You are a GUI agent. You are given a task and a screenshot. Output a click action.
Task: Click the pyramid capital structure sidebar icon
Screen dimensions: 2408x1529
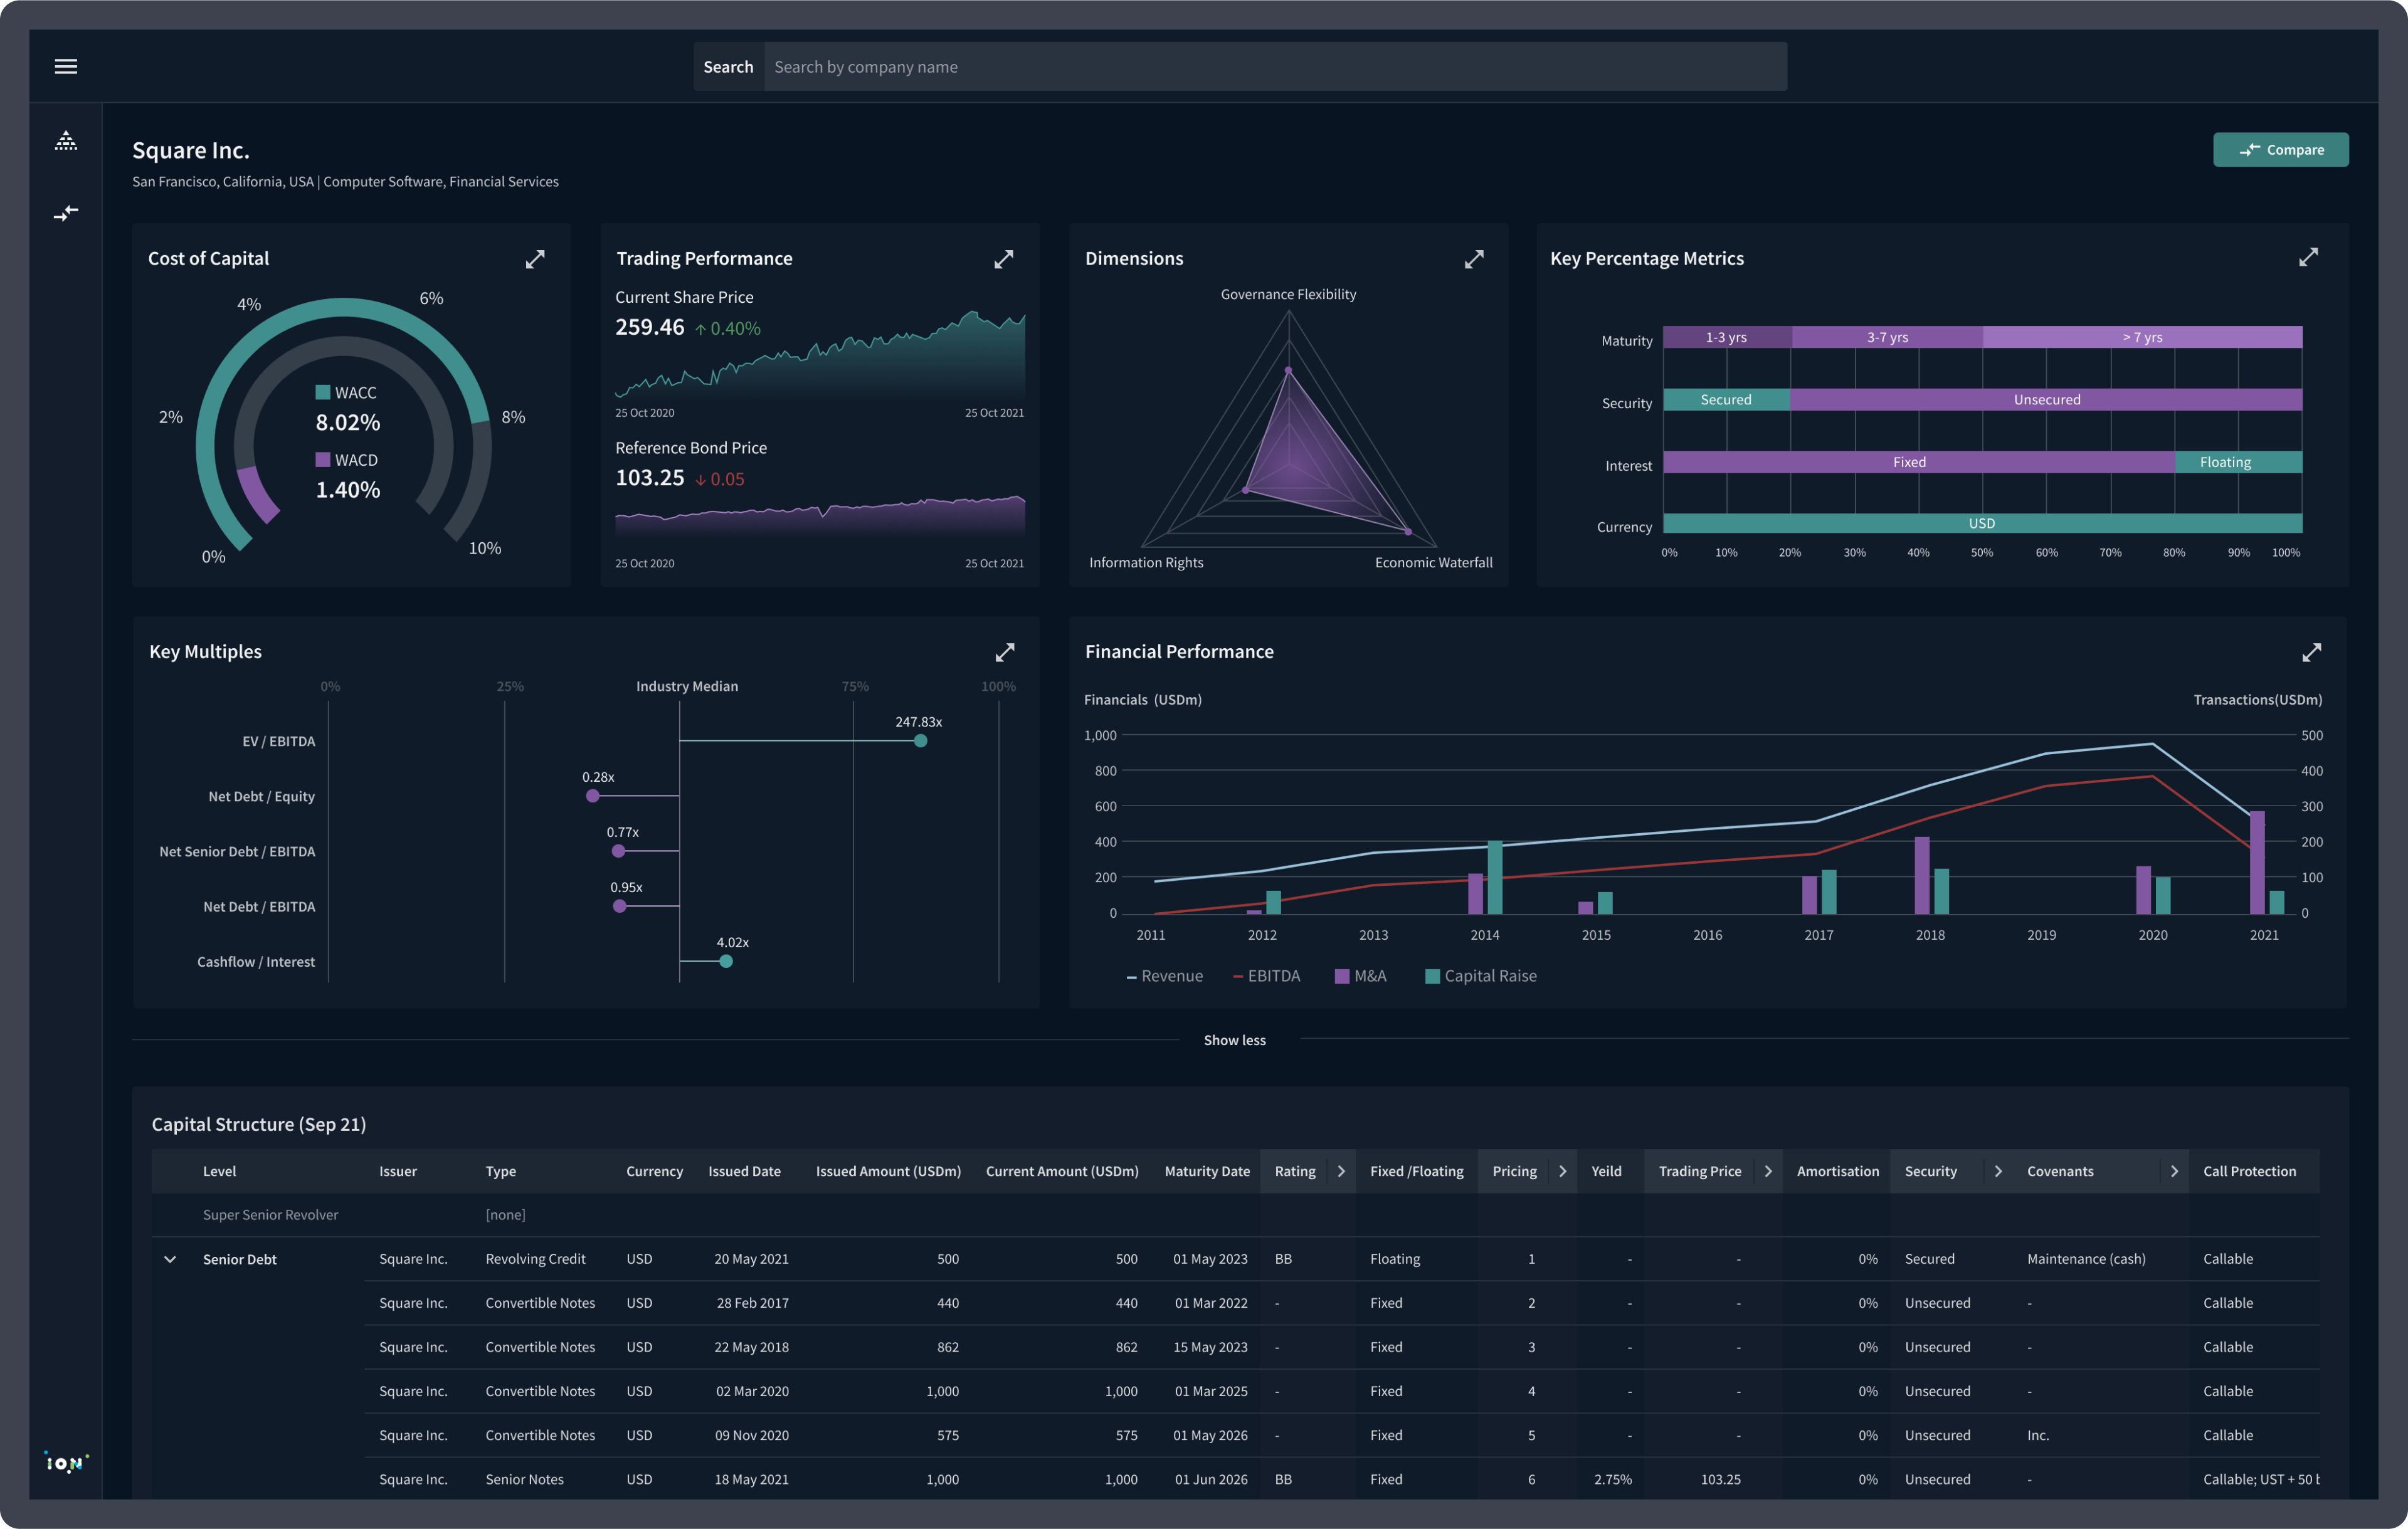(66, 141)
